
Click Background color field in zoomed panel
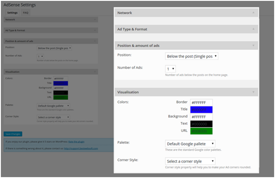point(201,117)
